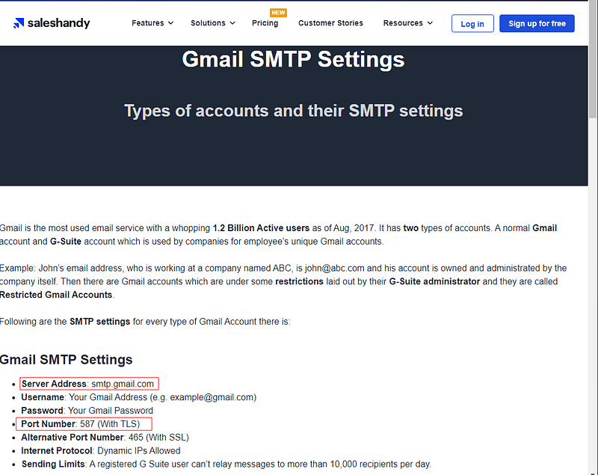
Task: Click the scrollbar down arrow
Action: point(593,473)
